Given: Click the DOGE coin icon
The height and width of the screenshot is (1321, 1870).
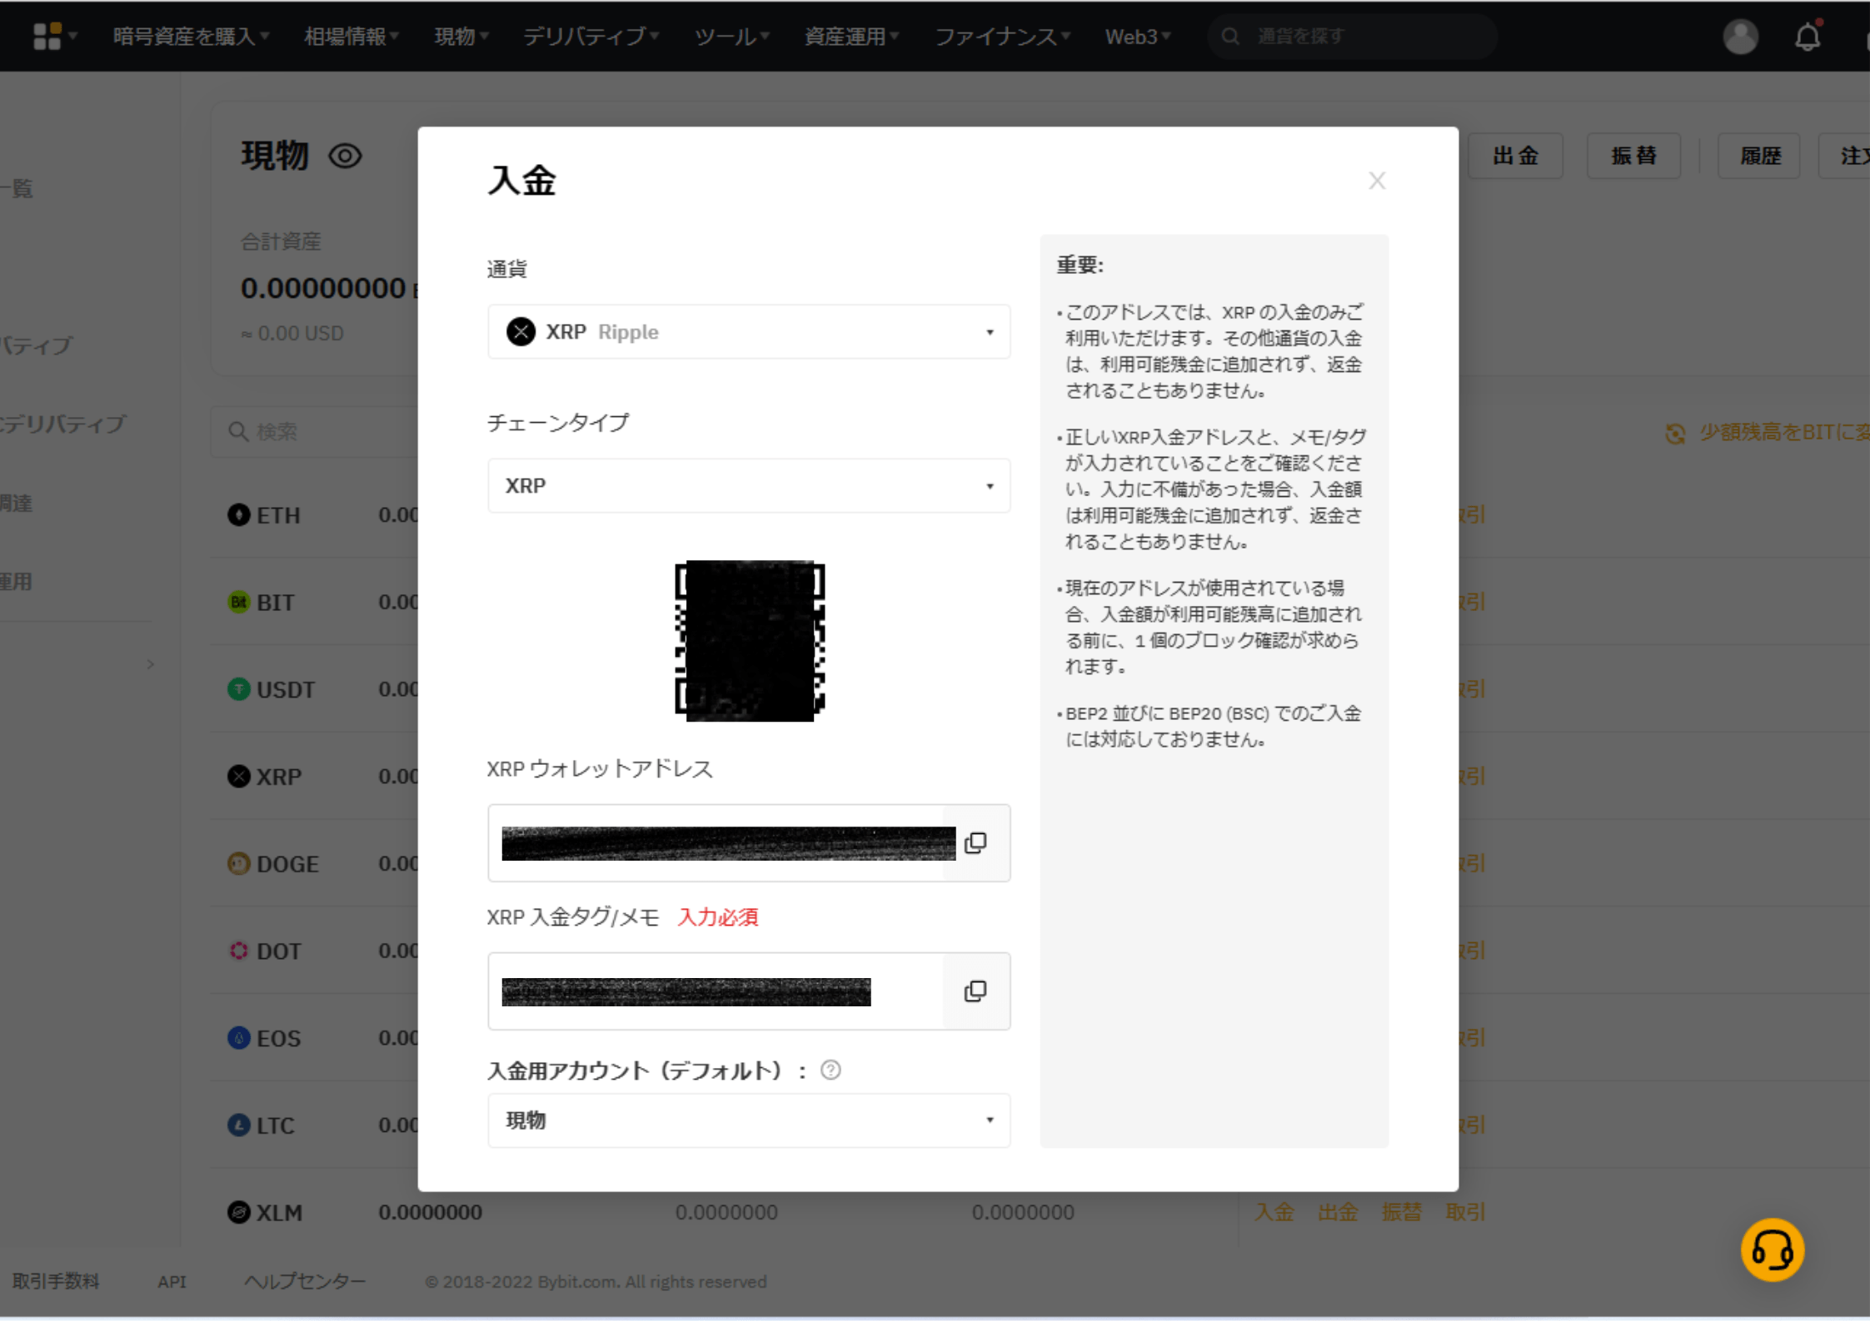Looking at the screenshot, I should pyautogui.click(x=239, y=863).
